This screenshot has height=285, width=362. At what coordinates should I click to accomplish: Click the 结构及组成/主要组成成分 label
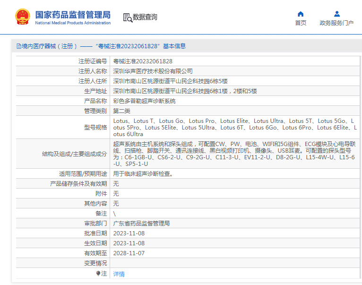click(74, 154)
